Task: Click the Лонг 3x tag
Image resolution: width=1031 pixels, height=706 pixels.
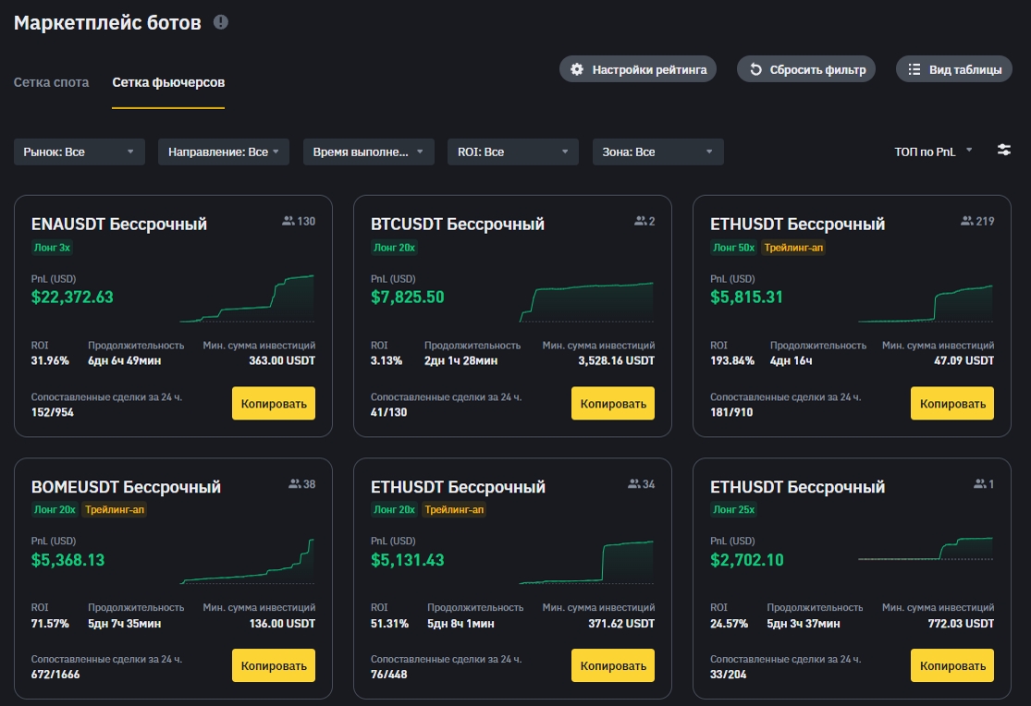Action: (52, 248)
